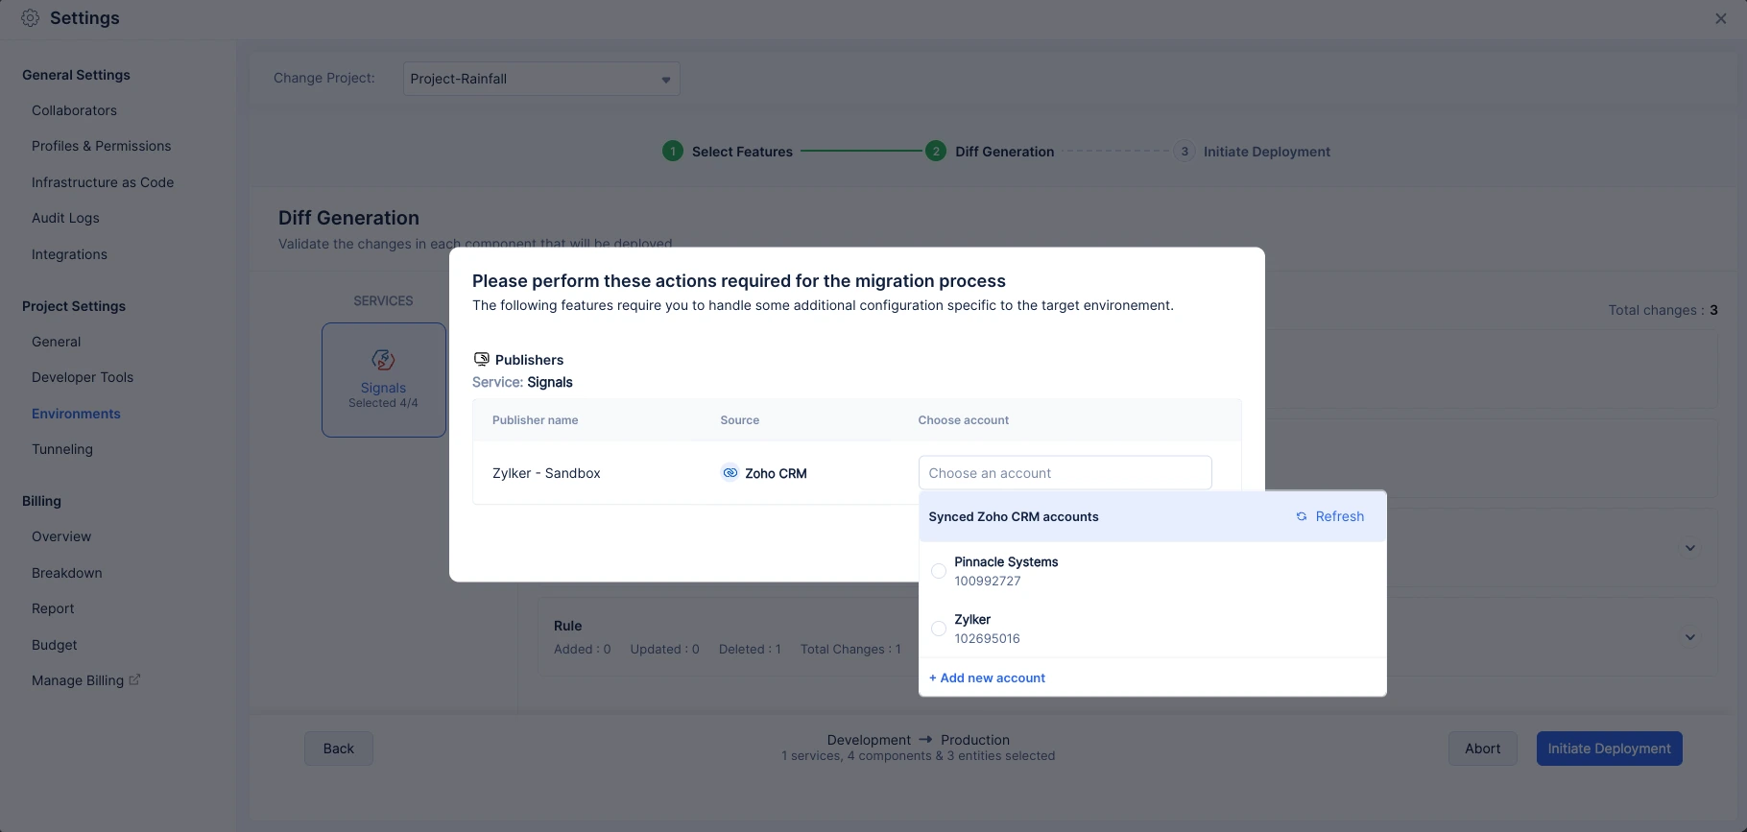
Task: Click the Settings gear icon
Action: tap(31, 18)
